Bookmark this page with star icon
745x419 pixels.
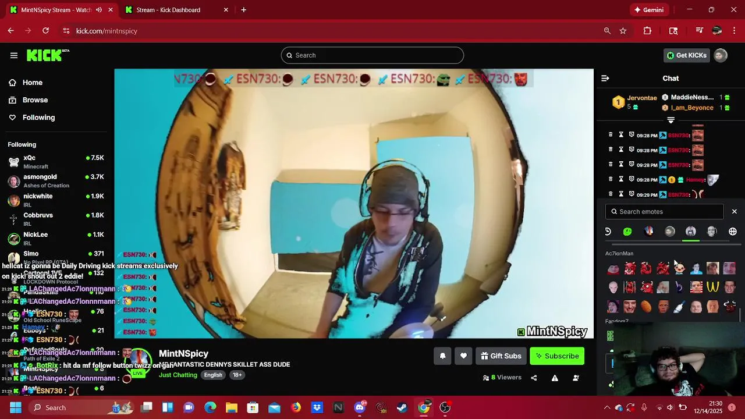[x=623, y=31]
